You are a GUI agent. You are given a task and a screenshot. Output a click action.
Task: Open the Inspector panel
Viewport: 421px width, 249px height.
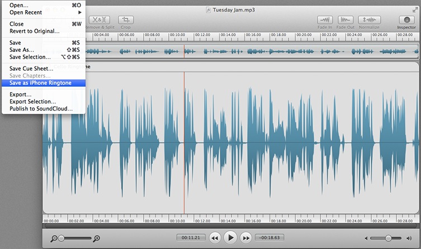(x=406, y=20)
